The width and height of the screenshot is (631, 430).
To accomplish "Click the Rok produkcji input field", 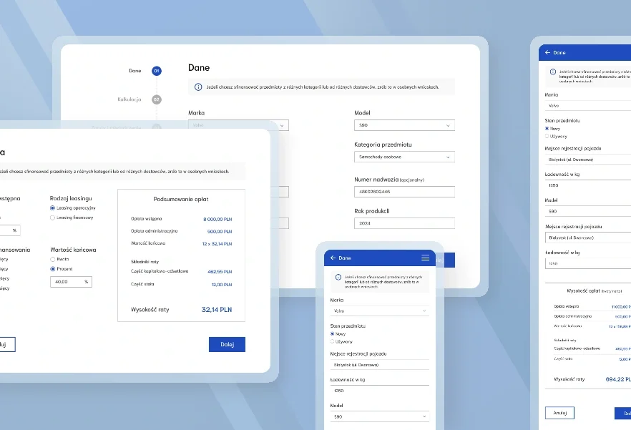I will click(x=404, y=223).
